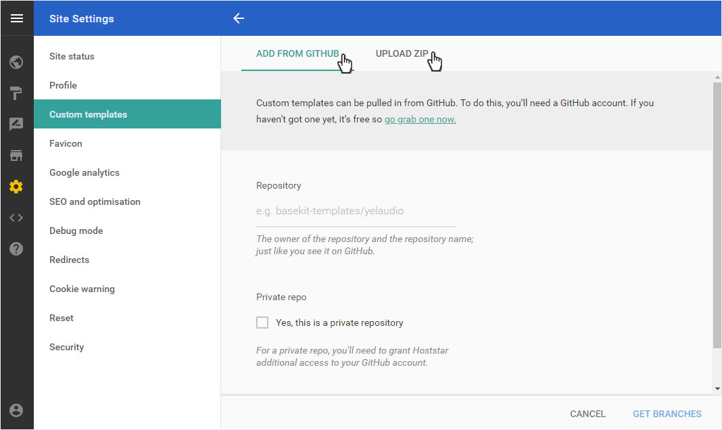Image resolution: width=722 pixels, height=430 pixels.
Task: Open Cookie warning settings
Action: click(x=128, y=289)
